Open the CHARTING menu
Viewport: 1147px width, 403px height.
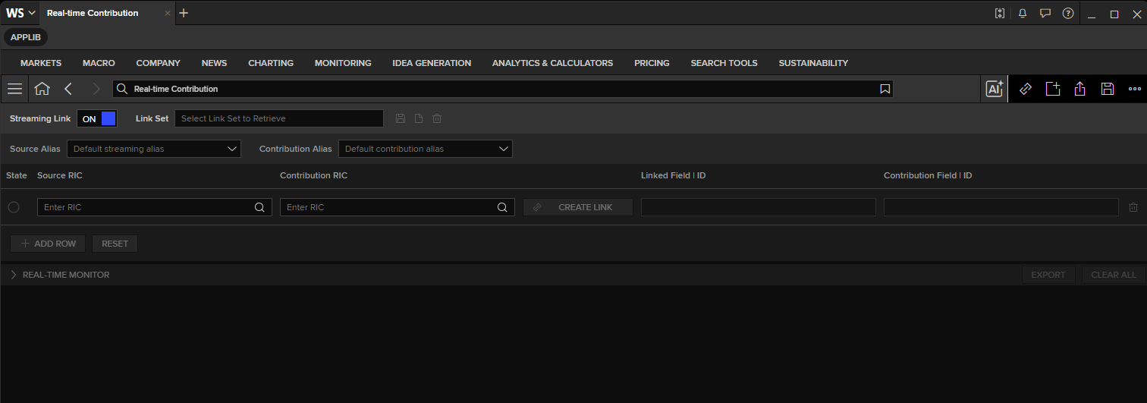(271, 63)
